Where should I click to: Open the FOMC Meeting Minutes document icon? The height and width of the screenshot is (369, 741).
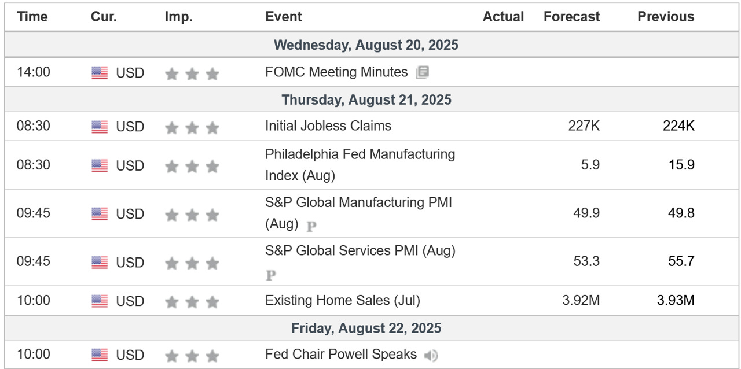[423, 72]
